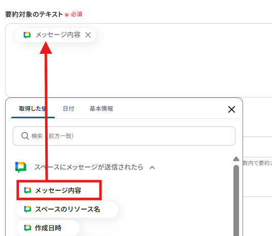The image size is (272, 236).
Task: Remove the メッセージ内容 tag with its X
Action: coord(88,35)
